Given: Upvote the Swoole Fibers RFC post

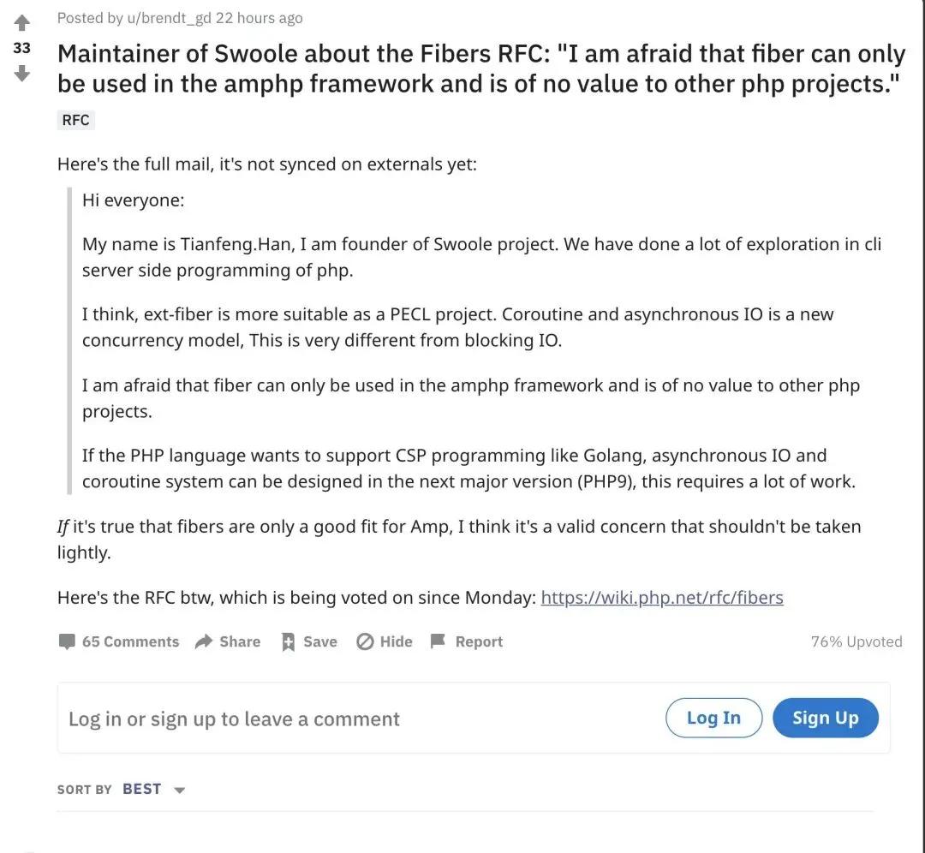Looking at the screenshot, I should [x=22, y=23].
